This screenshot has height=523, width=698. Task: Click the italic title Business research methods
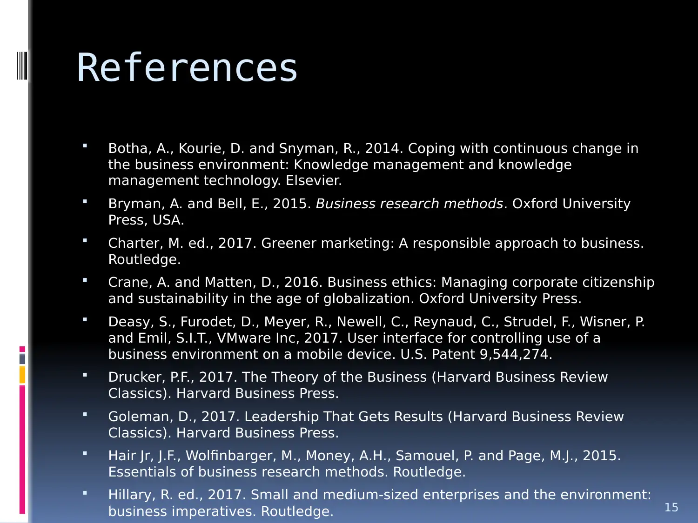point(409,204)
